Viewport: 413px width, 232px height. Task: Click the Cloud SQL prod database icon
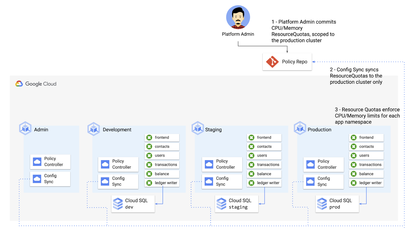pos(322,204)
